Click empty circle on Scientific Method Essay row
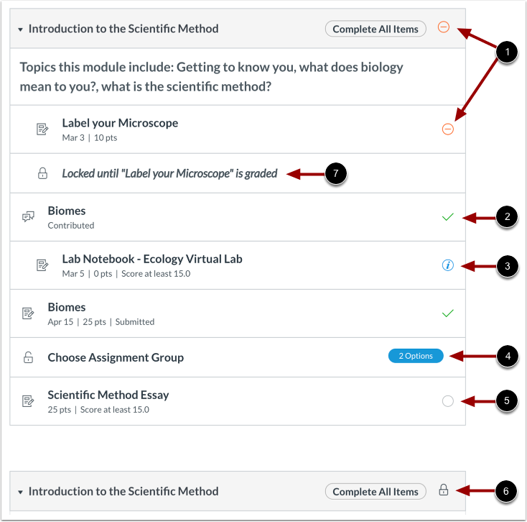Image resolution: width=527 pixels, height=522 pixels. (448, 401)
